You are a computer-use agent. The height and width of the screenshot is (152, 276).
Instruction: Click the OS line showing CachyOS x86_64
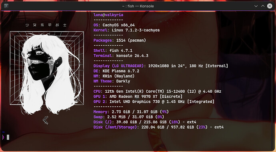(x=114, y=25)
